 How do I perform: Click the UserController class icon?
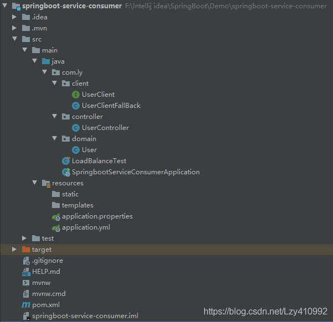[76, 128]
